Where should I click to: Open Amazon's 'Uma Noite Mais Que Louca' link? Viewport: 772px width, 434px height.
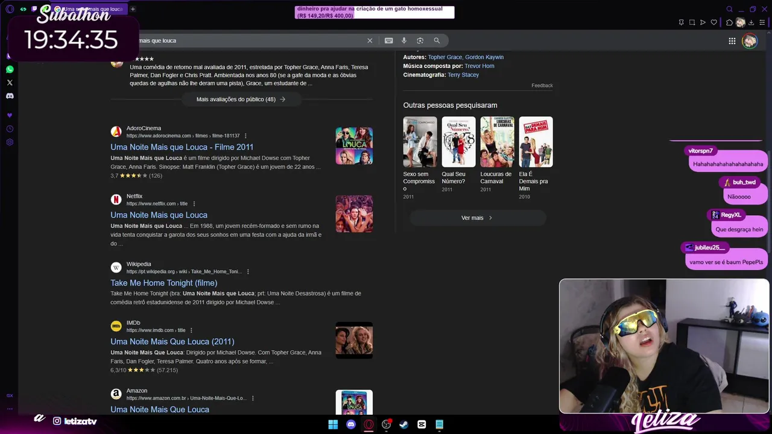click(160, 409)
